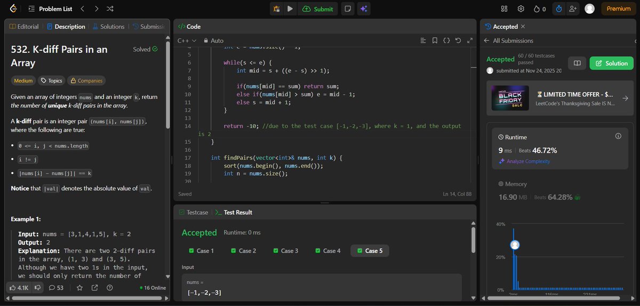Open Analyze Complexity link

[x=524, y=161]
